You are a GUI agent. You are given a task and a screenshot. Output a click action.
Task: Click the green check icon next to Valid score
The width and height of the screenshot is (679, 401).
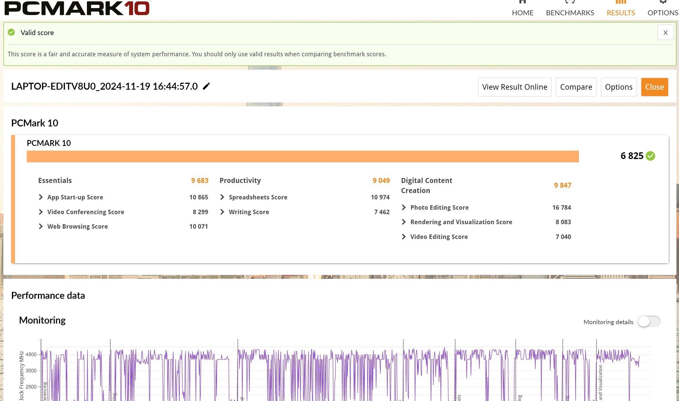(11, 32)
